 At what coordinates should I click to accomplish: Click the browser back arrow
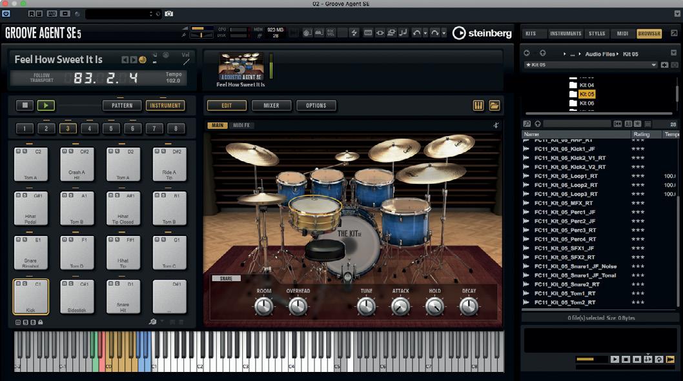pyautogui.click(x=527, y=53)
